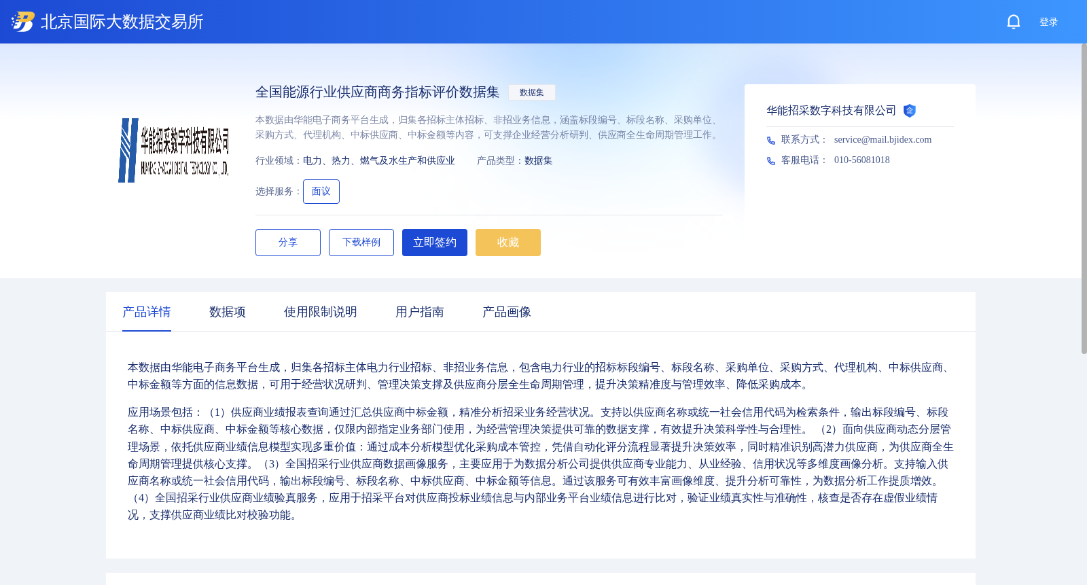Viewport: 1087px width, 585px height.
Task: Click the paragraph starting 本数据由华能电子商务平台生成，归集各招标主体电力
Action: [541, 376]
